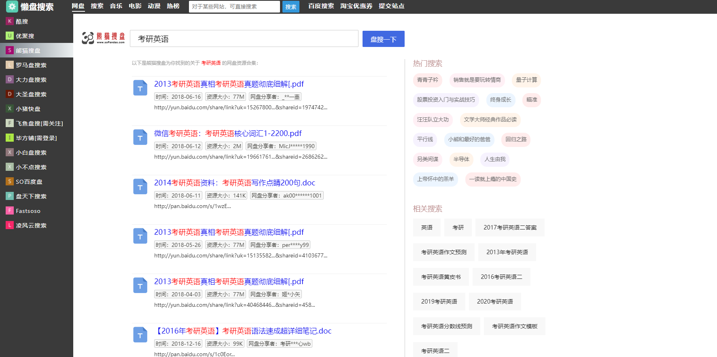Open the 音乐 tab
Viewport: 717px width, 357px height.
(116, 6)
